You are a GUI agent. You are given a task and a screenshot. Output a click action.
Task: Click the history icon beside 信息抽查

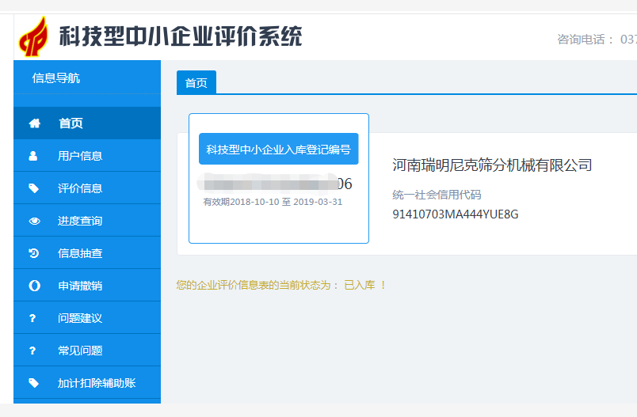33,253
